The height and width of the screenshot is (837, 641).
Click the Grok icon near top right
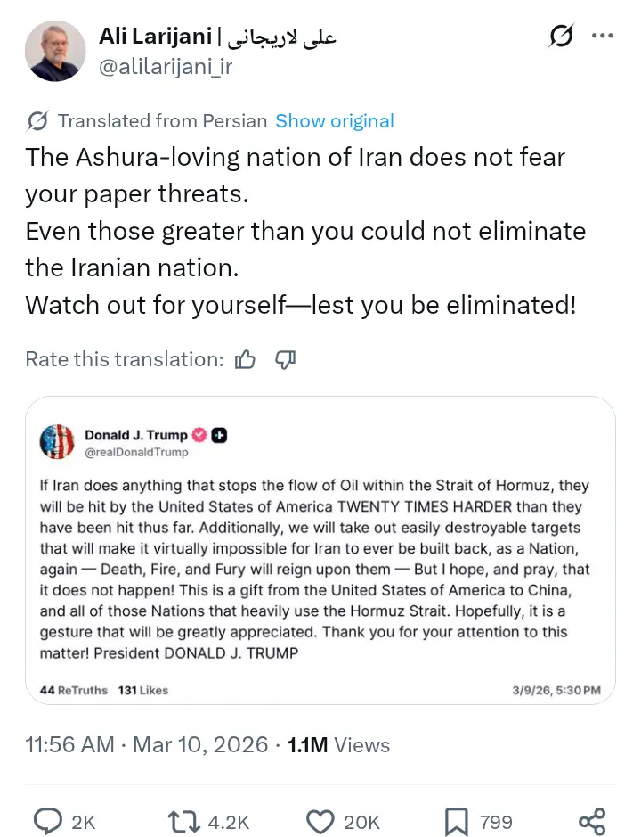tap(561, 37)
